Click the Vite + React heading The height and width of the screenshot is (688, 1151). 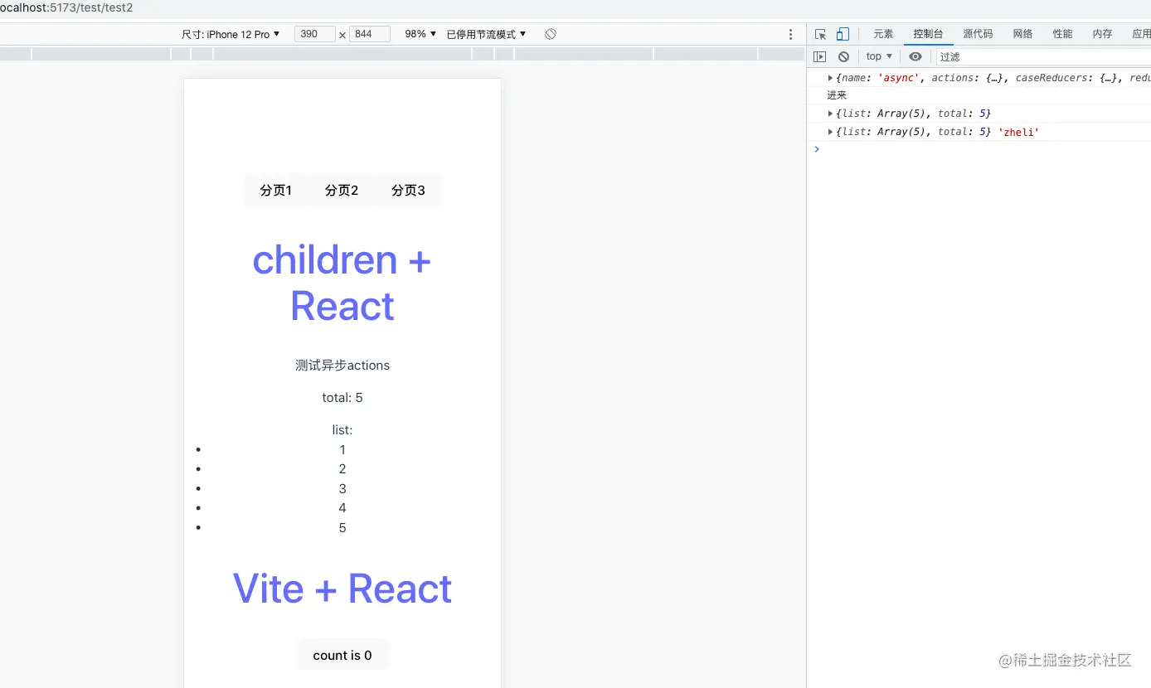tap(342, 589)
